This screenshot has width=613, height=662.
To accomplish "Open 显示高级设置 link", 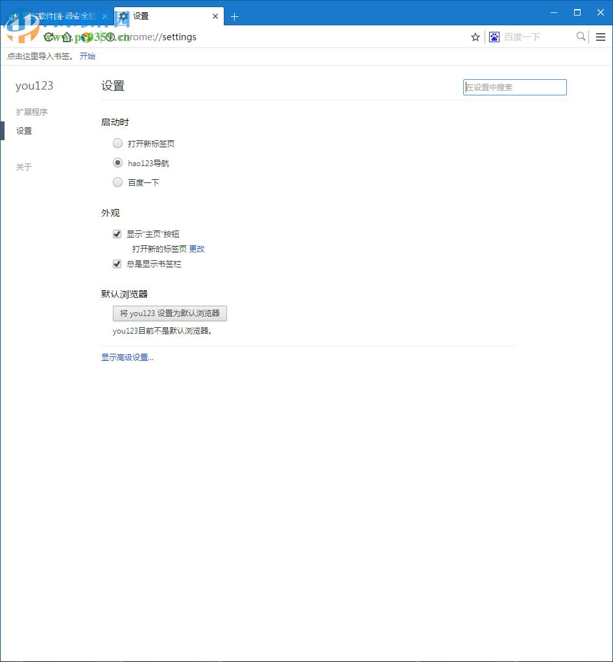I will pos(127,357).
